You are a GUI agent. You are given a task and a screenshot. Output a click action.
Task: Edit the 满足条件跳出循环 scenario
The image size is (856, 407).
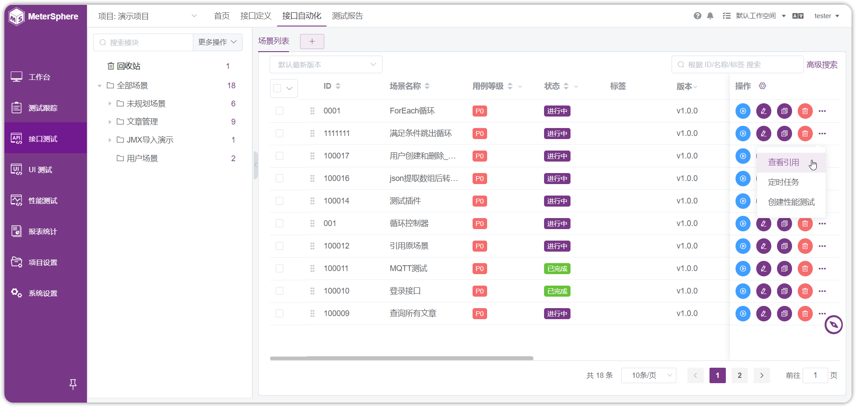click(x=763, y=133)
